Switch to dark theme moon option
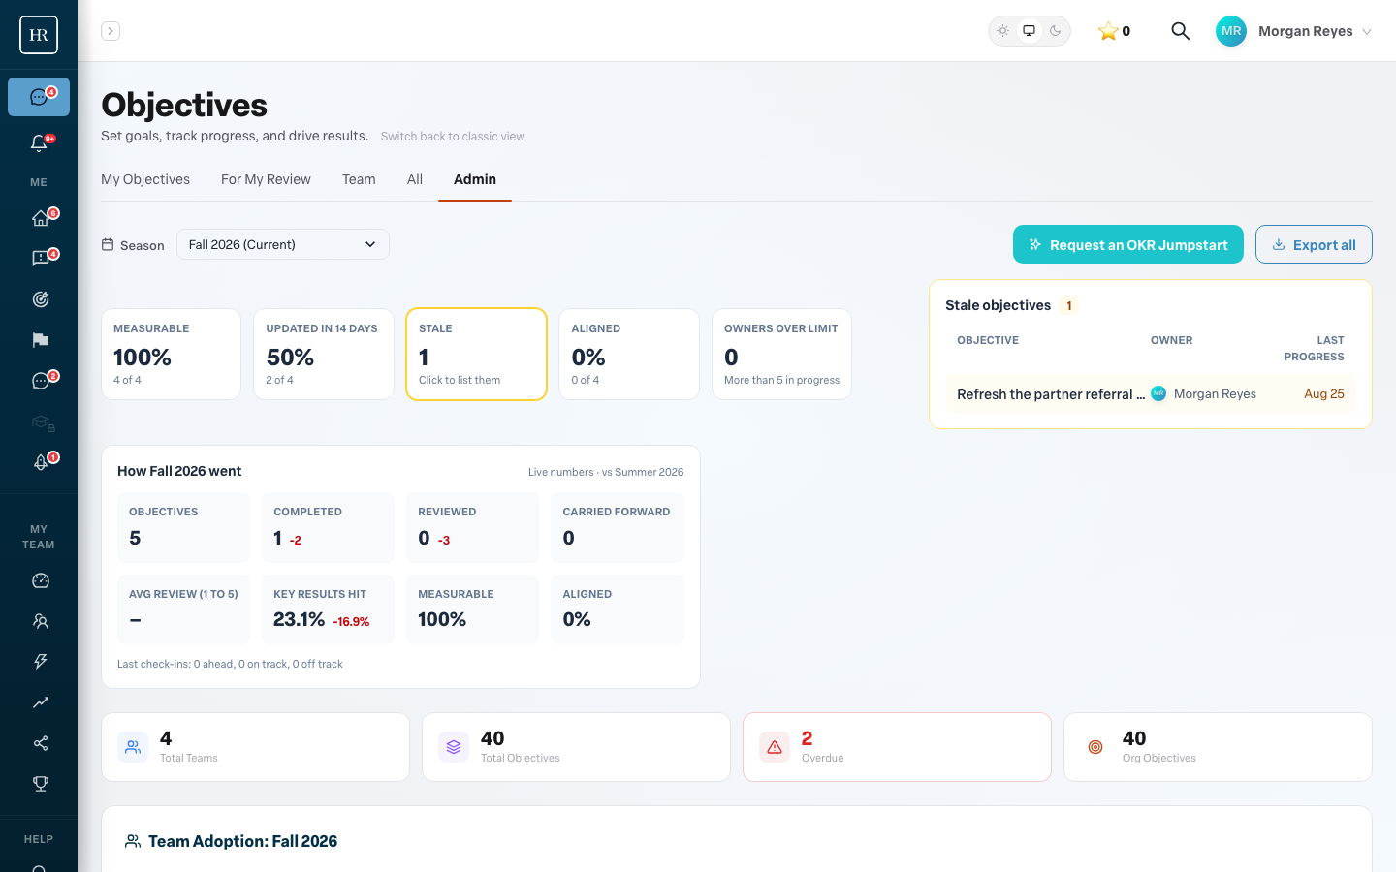This screenshot has width=1396, height=872. pyautogui.click(x=1056, y=31)
